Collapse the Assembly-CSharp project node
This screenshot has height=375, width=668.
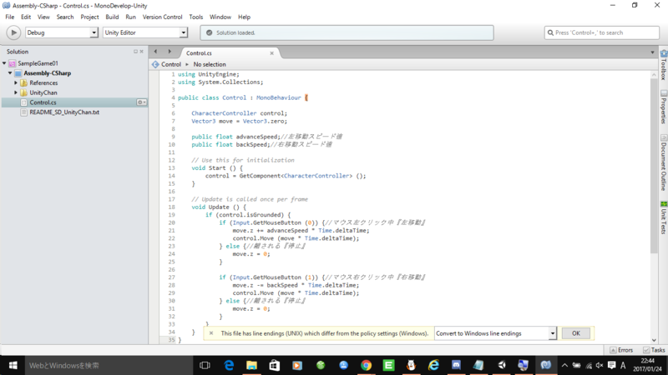[x=10, y=73]
